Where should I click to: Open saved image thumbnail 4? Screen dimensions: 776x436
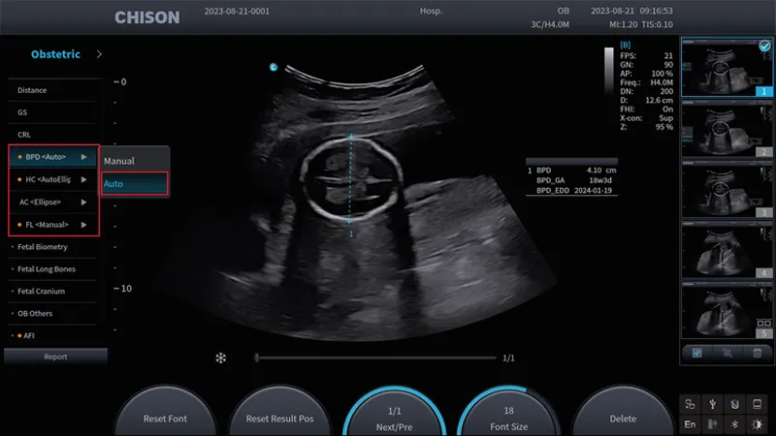tap(727, 250)
